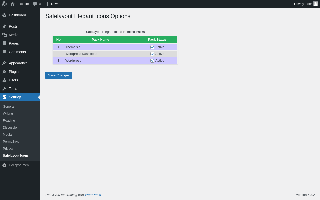Open Plugins from the sidebar

pyautogui.click(x=20, y=72)
